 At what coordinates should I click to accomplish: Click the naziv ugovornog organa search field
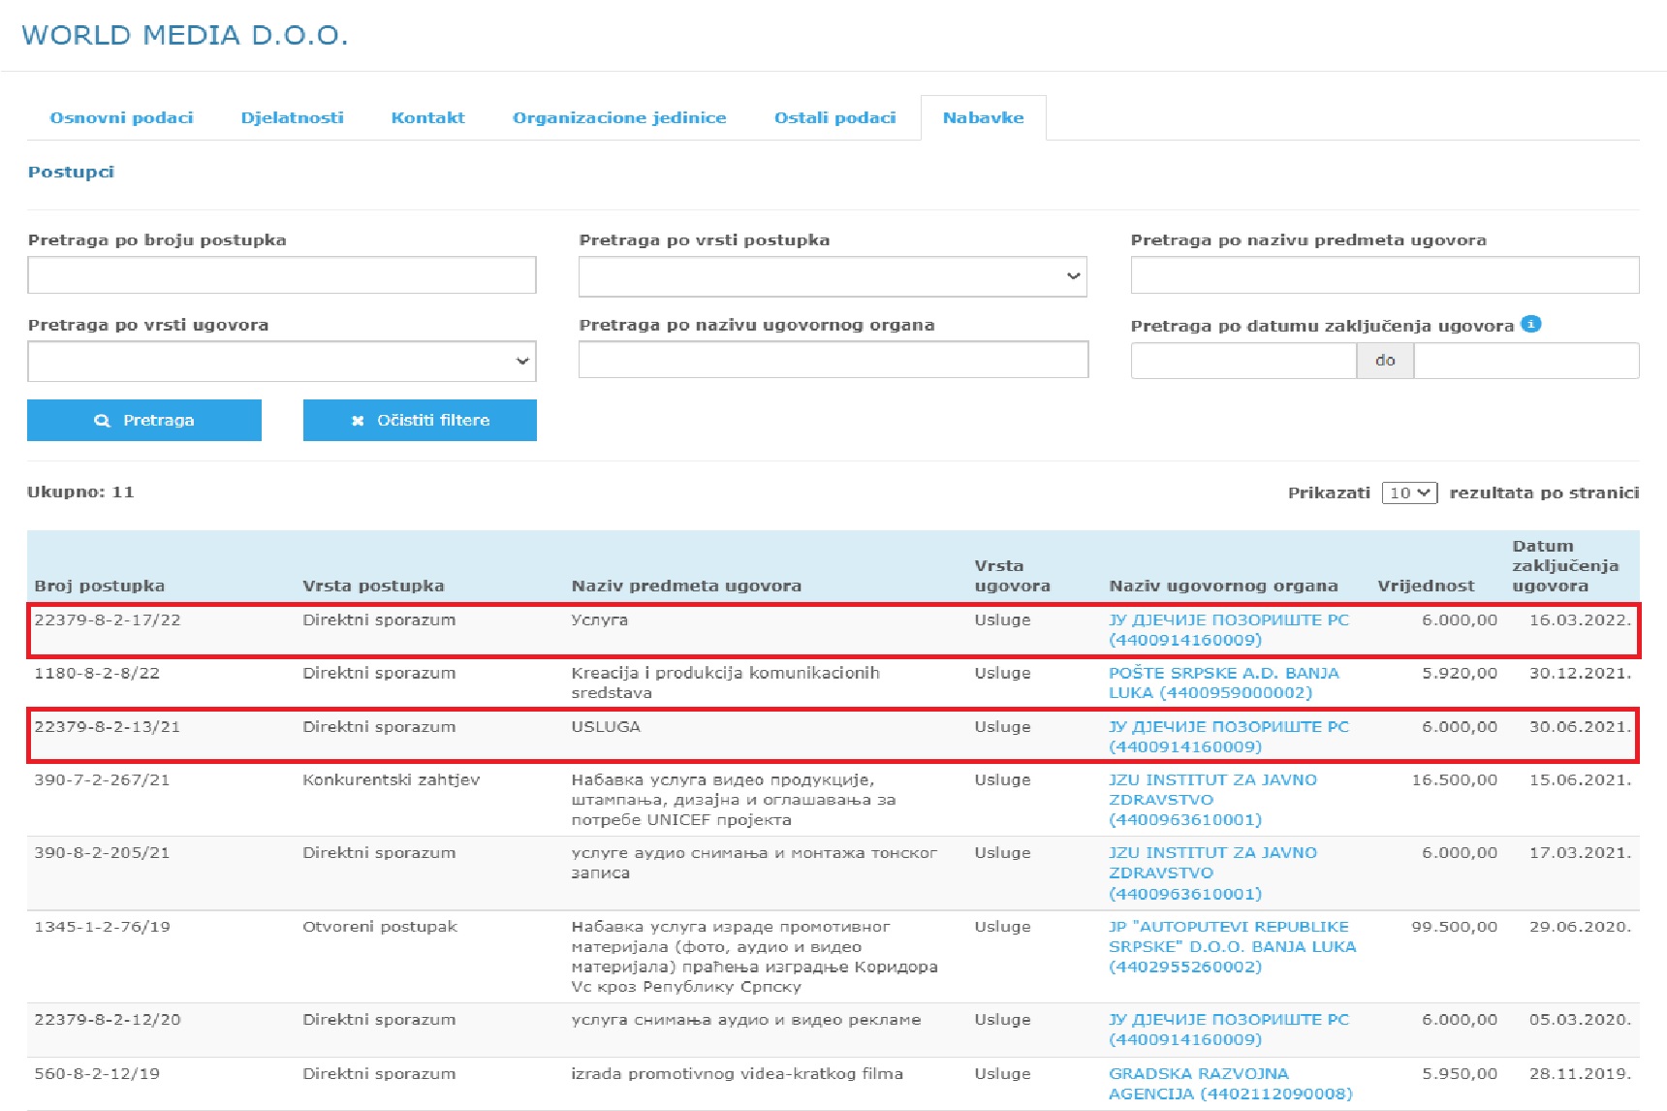click(833, 360)
